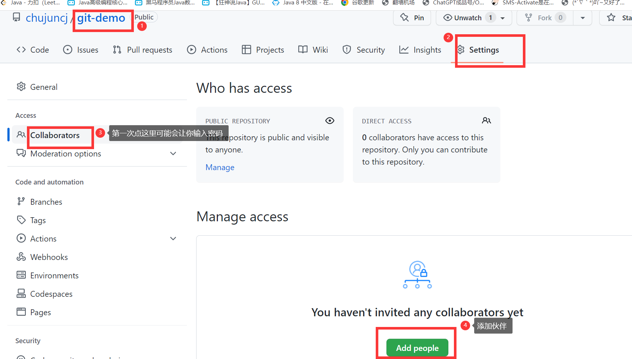Image resolution: width=632 pixels, height=359 pixels.
Task: Click the Tags label icon
Action: coord(21,220)
